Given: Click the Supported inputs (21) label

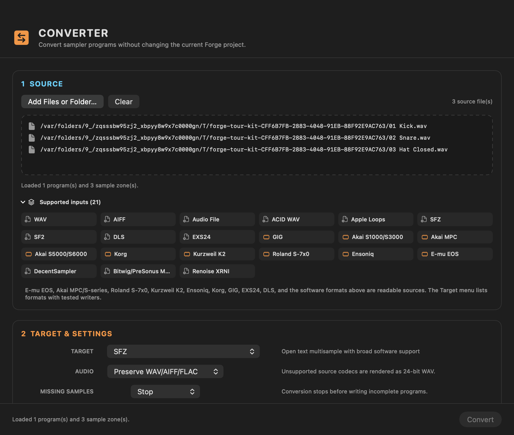Looking at the screenshot, I should click(x=70, y=202).
